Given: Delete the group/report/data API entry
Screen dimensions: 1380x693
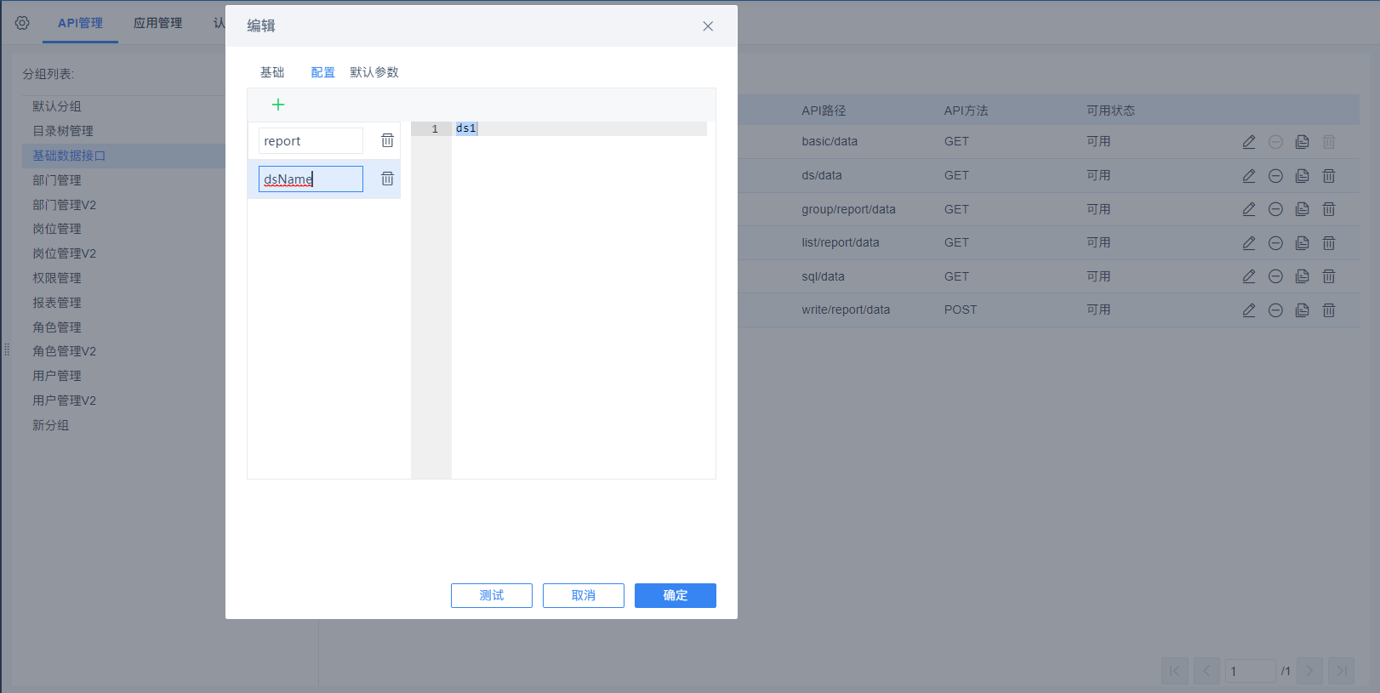Looking at the screenshot, I should pyautogui.click(x=1329, y=209).
